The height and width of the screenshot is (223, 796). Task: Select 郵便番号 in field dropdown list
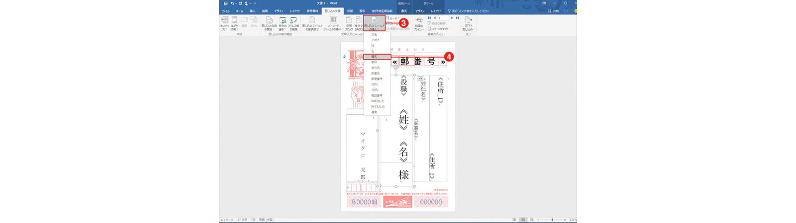pos(377,79)
